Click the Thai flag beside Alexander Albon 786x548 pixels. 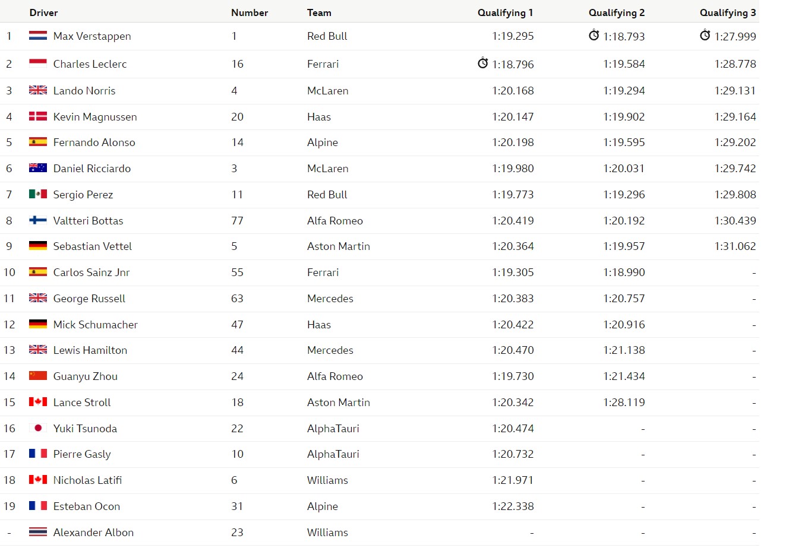[38, 532]
